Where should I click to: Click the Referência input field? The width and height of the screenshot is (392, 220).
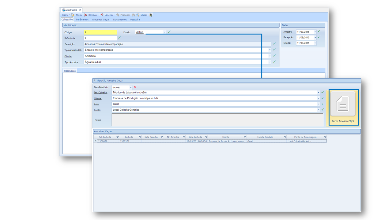(x=100, y=38)
